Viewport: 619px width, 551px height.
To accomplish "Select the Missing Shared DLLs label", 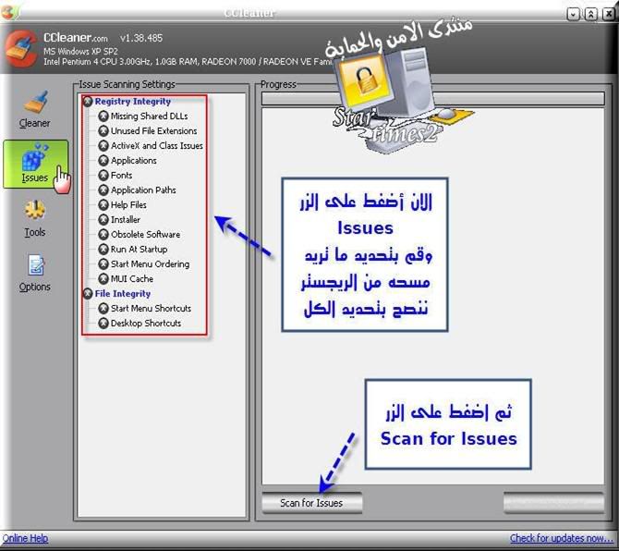I will [x=150, y=116].
